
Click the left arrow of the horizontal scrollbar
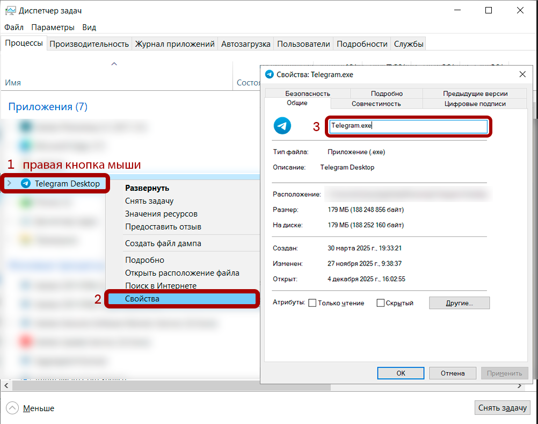point(6,386)
